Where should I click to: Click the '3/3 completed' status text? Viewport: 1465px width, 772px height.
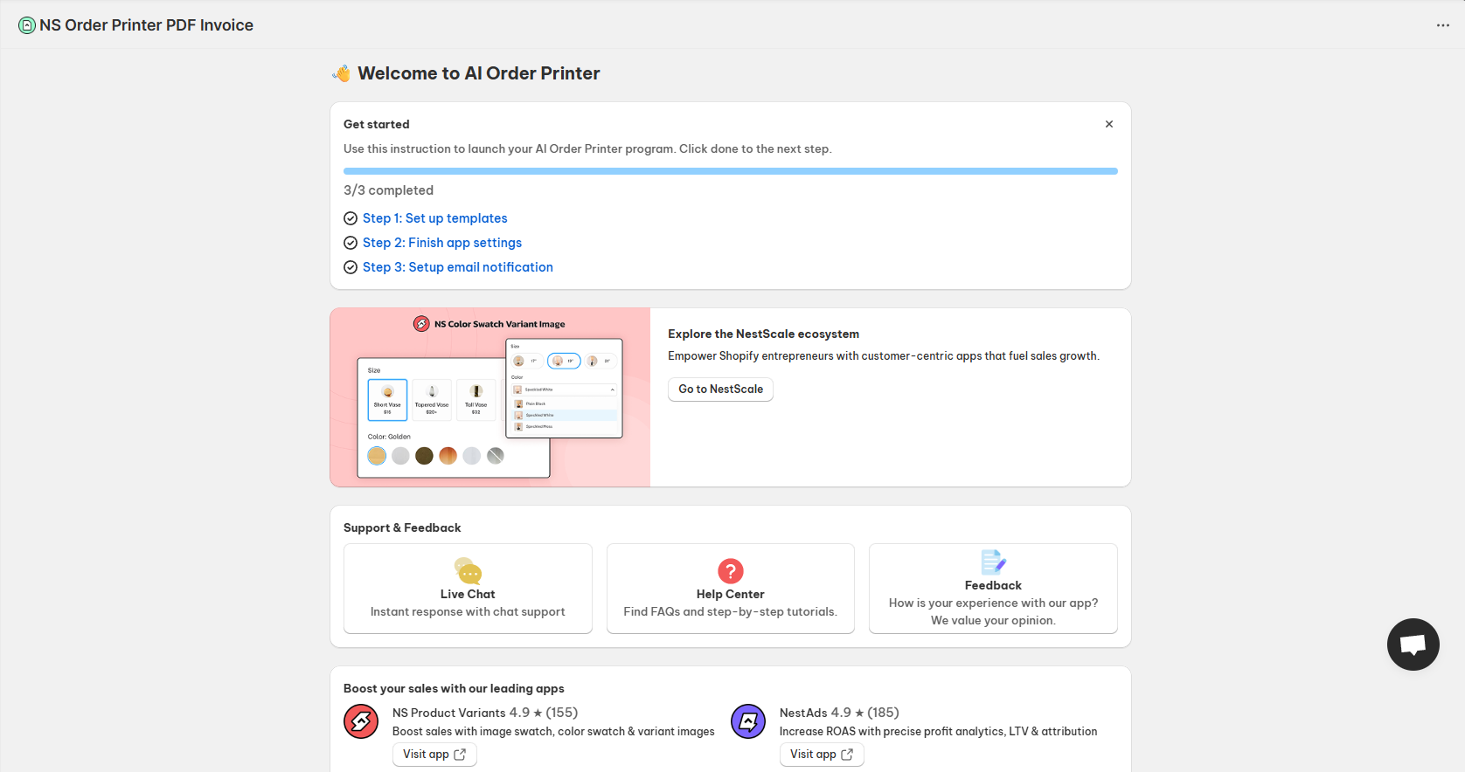[x=388, y=190]
